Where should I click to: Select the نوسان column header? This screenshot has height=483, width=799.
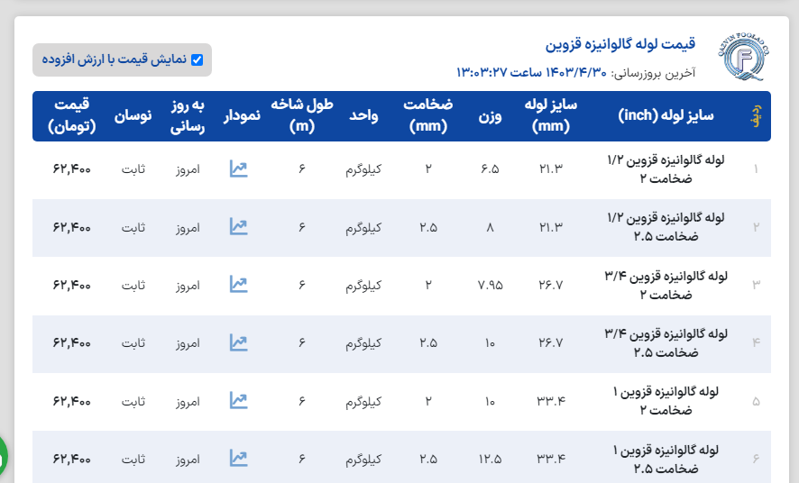pyautogui.click(x=133, y=116)
